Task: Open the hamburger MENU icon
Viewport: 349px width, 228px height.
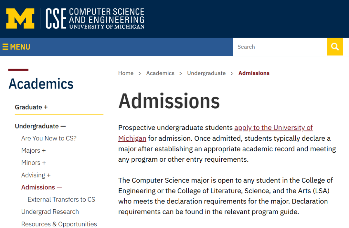Action: [x=16, y=47]
